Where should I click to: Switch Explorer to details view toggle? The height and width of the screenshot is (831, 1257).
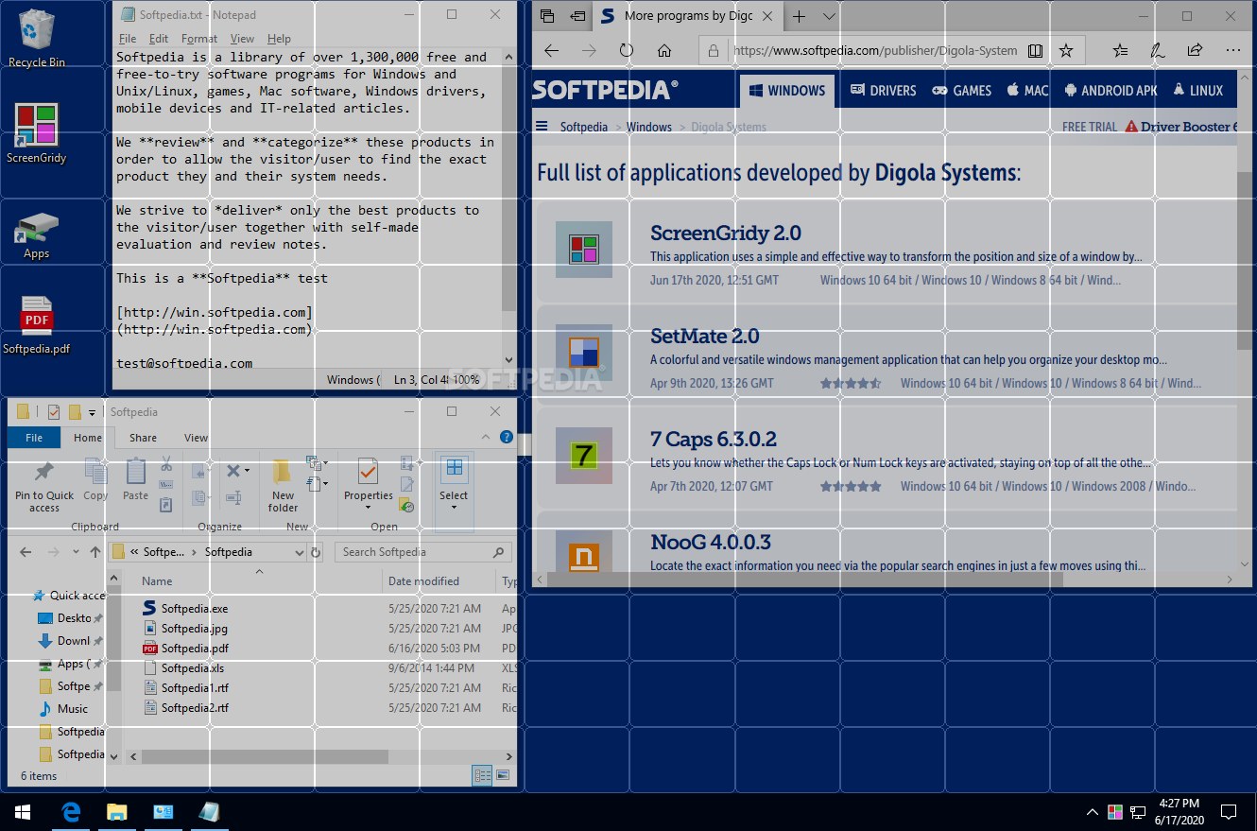tap(483, 776)
